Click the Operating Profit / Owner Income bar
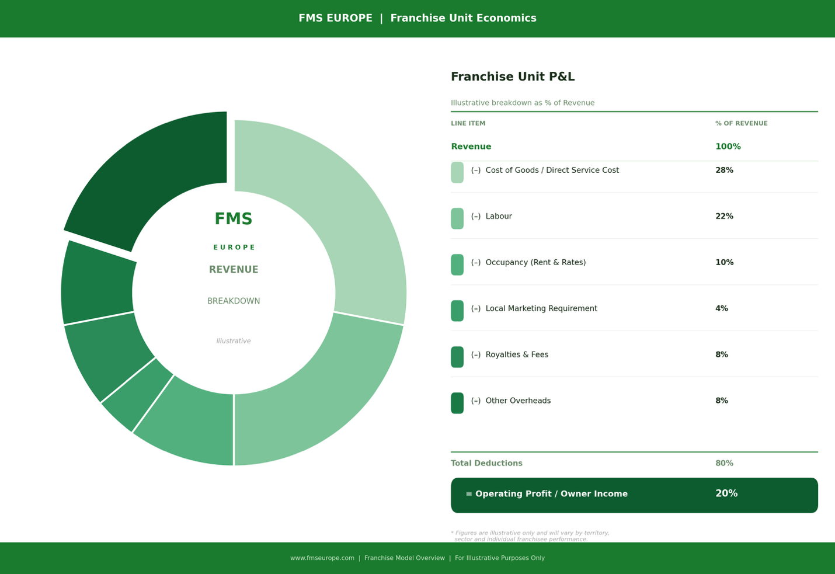 [x=634, y=495]
